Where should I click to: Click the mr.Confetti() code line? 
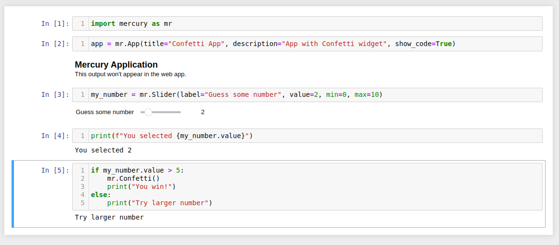click(x=134, y=179)
